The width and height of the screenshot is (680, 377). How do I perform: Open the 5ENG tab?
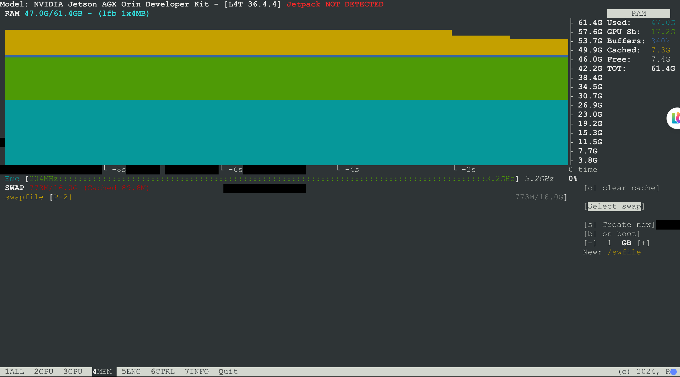pos(131,372)
